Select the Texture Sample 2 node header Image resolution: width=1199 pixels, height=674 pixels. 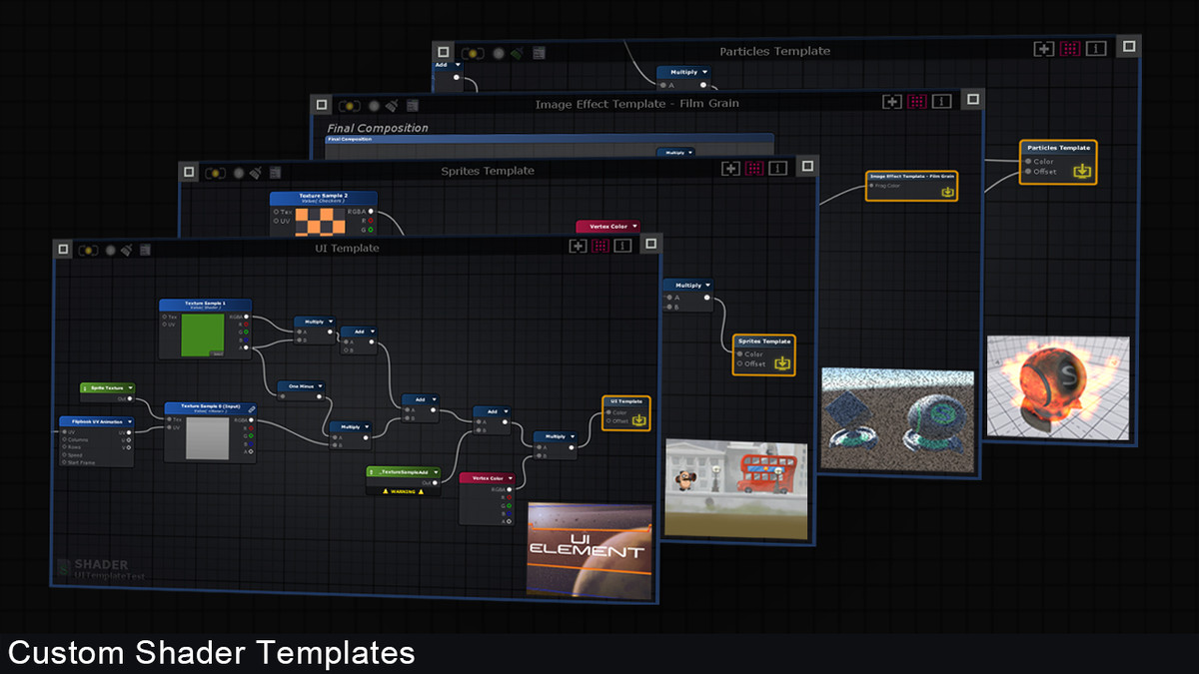323,198
